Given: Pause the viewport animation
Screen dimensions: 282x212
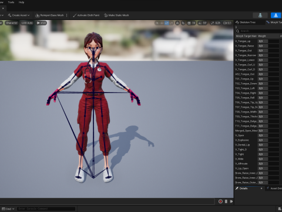Looking at the screenshot, I should [x=226, y=201].
